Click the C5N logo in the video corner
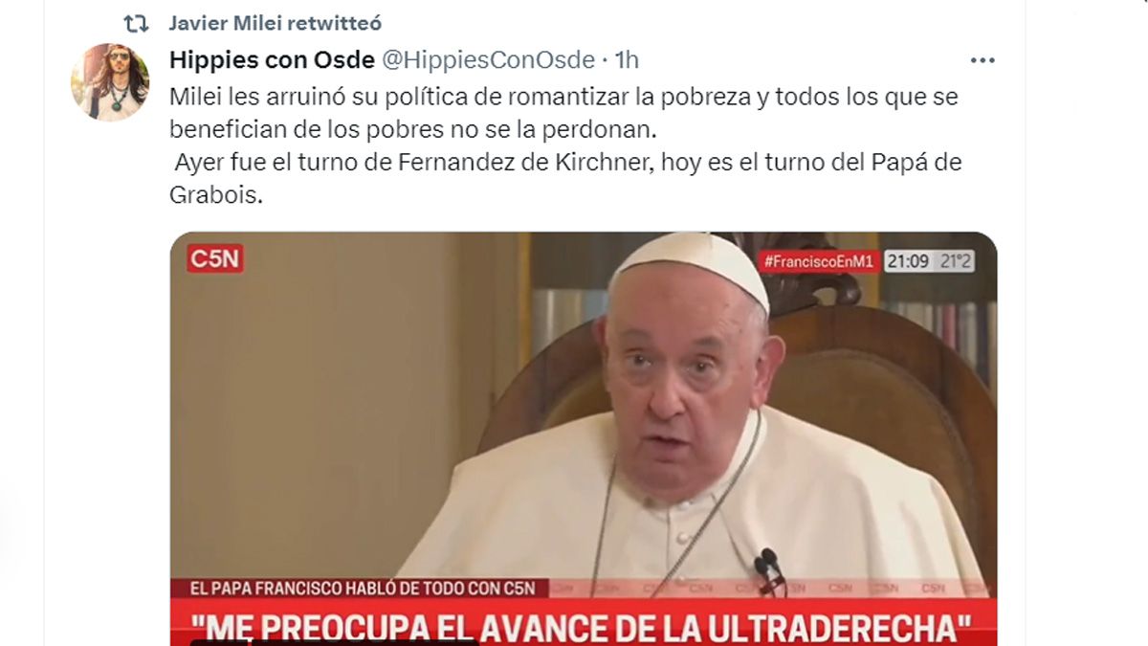This screenshot has width=1148, height=646. (215, 259)
